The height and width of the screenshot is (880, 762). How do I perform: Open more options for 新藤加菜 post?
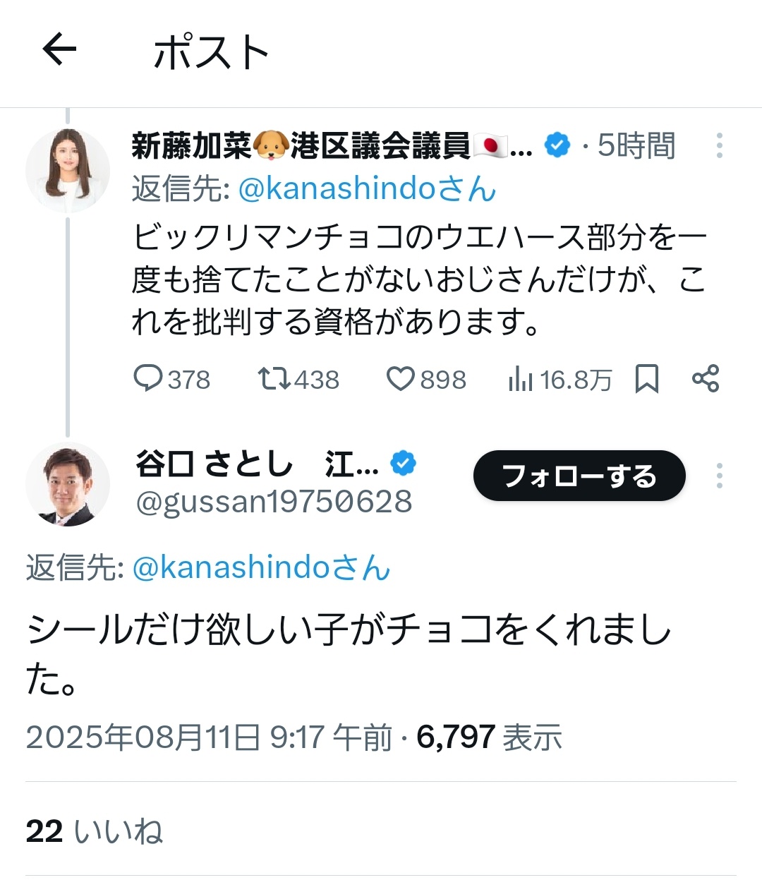[719, 145]
